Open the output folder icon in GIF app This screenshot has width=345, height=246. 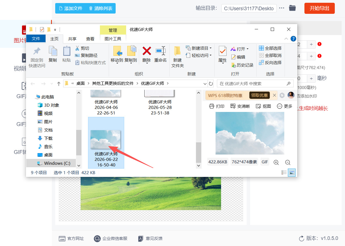click(x=292, y=8)
